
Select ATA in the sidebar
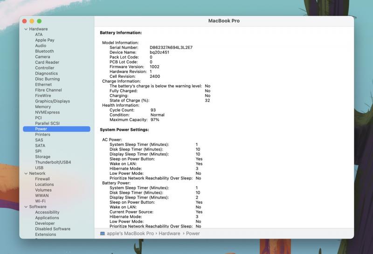[39, 34]
